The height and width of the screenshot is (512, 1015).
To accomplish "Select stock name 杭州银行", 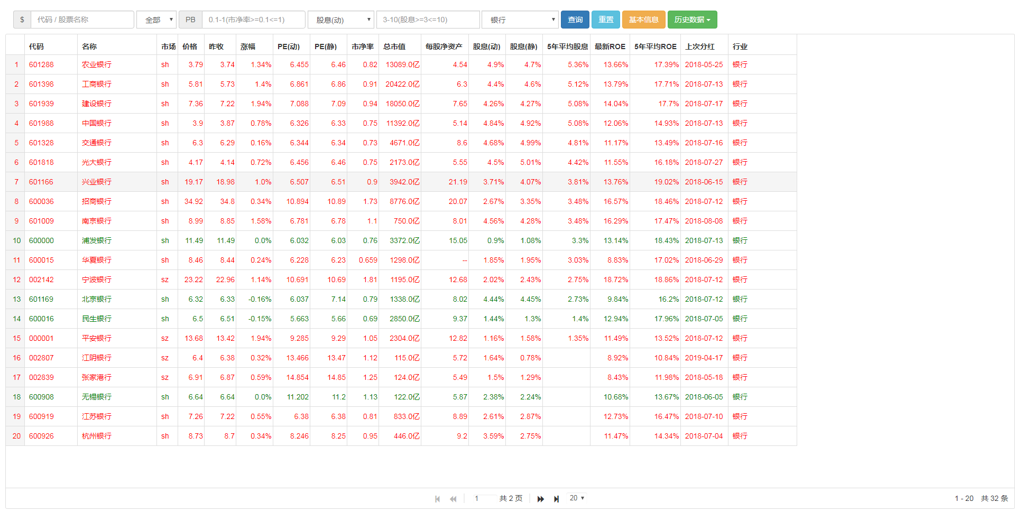I will (x=97, y=436).
